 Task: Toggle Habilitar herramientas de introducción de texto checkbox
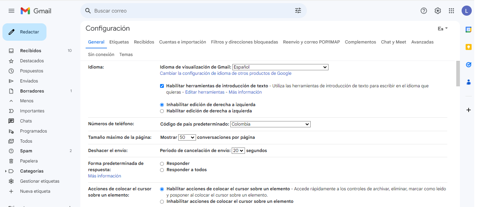162,86
